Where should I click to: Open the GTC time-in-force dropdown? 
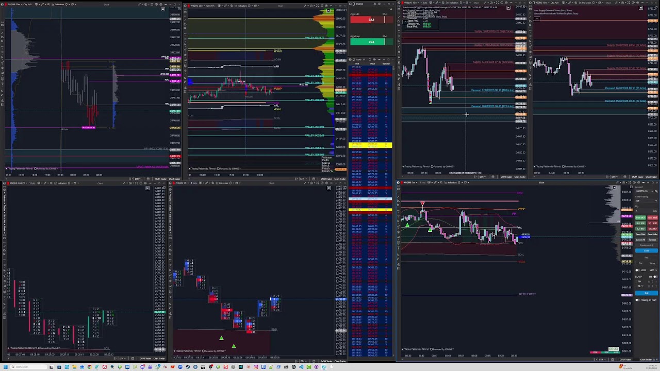pos(653,270)
